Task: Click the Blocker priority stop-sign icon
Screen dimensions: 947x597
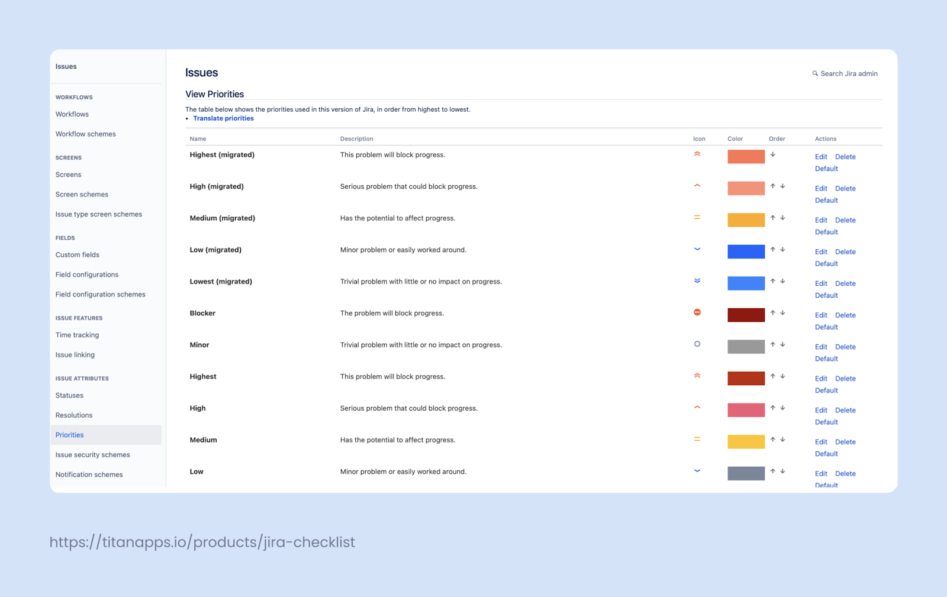Action: pyautogui.click(x=697, y=312)
